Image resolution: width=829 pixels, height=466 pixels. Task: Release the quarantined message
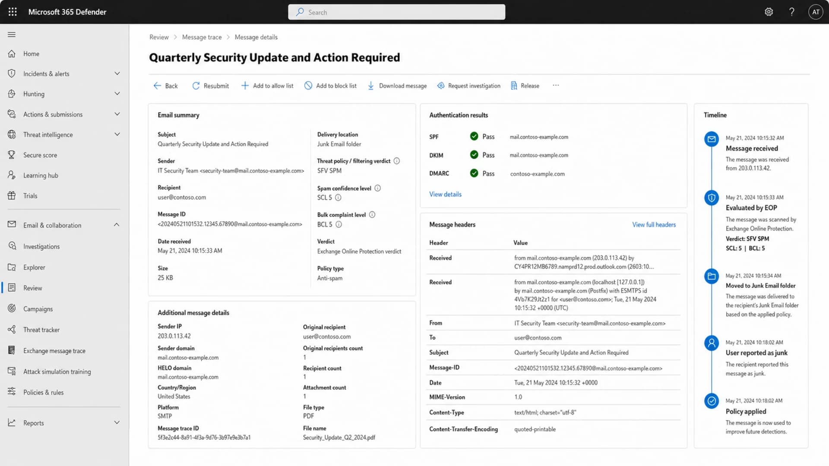525,86
